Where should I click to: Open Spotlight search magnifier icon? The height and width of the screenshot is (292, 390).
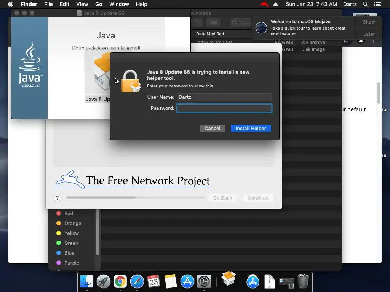pos(366,4)
